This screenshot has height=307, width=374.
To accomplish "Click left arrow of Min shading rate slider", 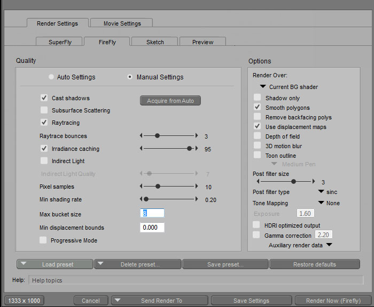I will pos(141,199).
